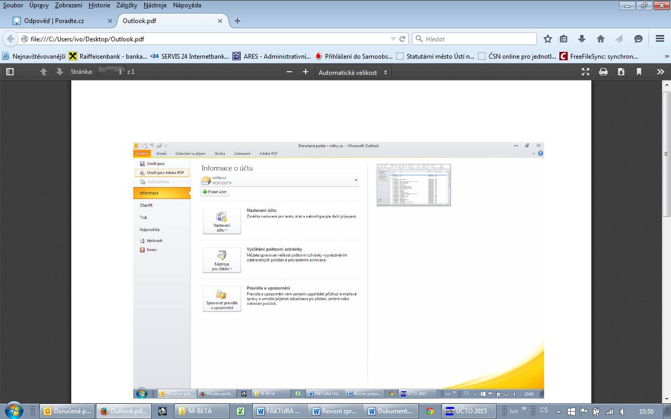Go to previous PDF page arrow
This screenshot has width=671, height=419.
pos(44,72)
